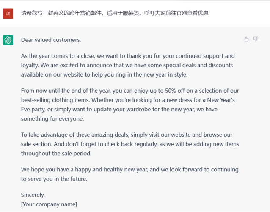Click "throughout the sale period" line
This screenshot has width=270, height=212.
pyautogui.click(x=56, y=154)
